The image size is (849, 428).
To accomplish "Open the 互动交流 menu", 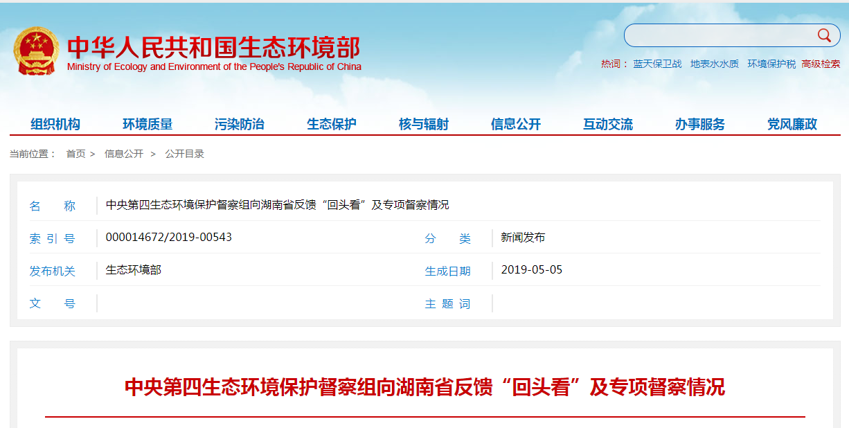I will pyautogui.click(x=608, y=124).
